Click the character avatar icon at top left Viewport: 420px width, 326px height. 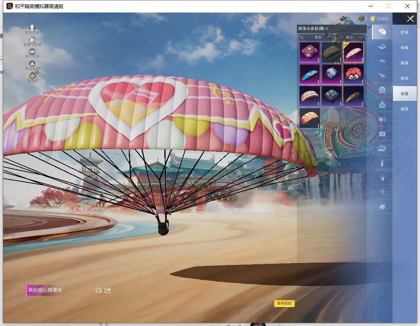[x=32, y=28]
